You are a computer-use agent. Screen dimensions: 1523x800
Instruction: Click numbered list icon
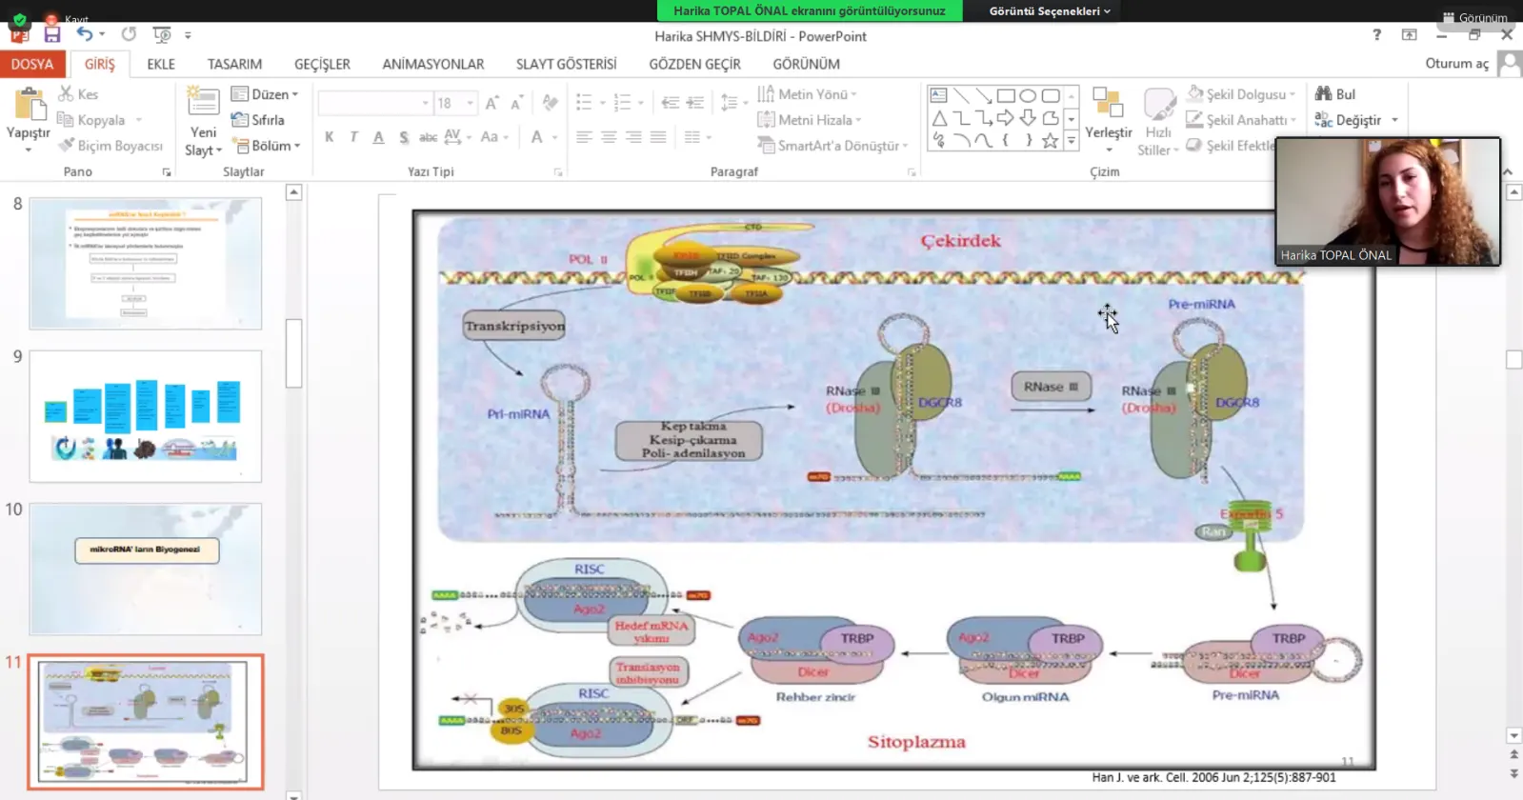point(622,102)
